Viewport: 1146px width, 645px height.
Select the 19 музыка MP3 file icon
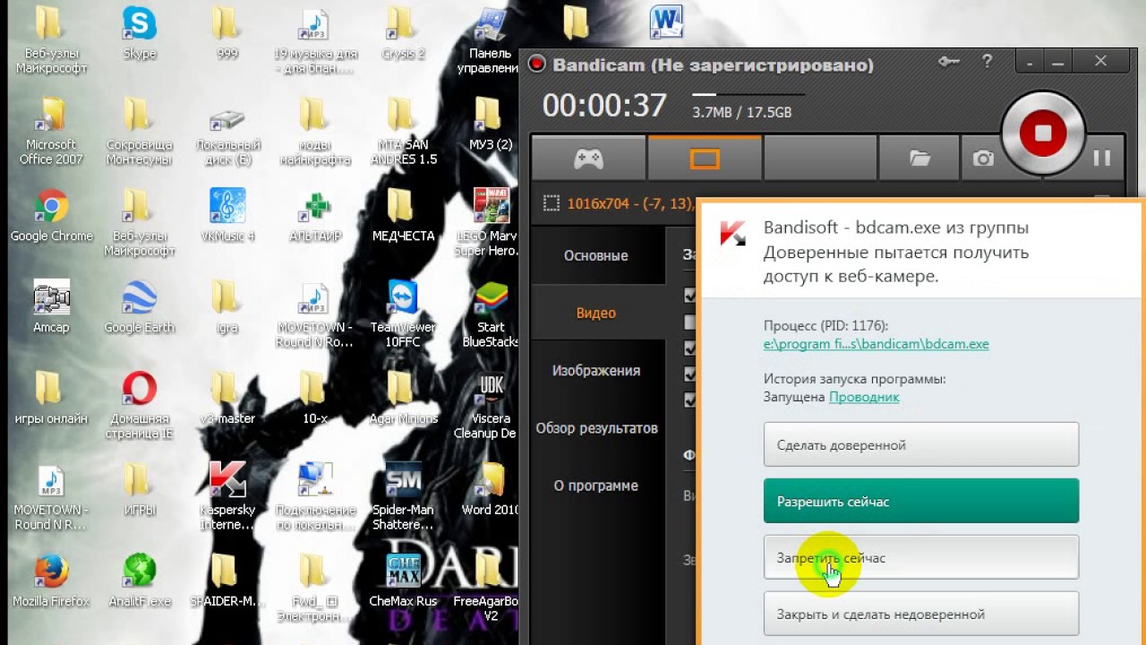pos(314,41)
